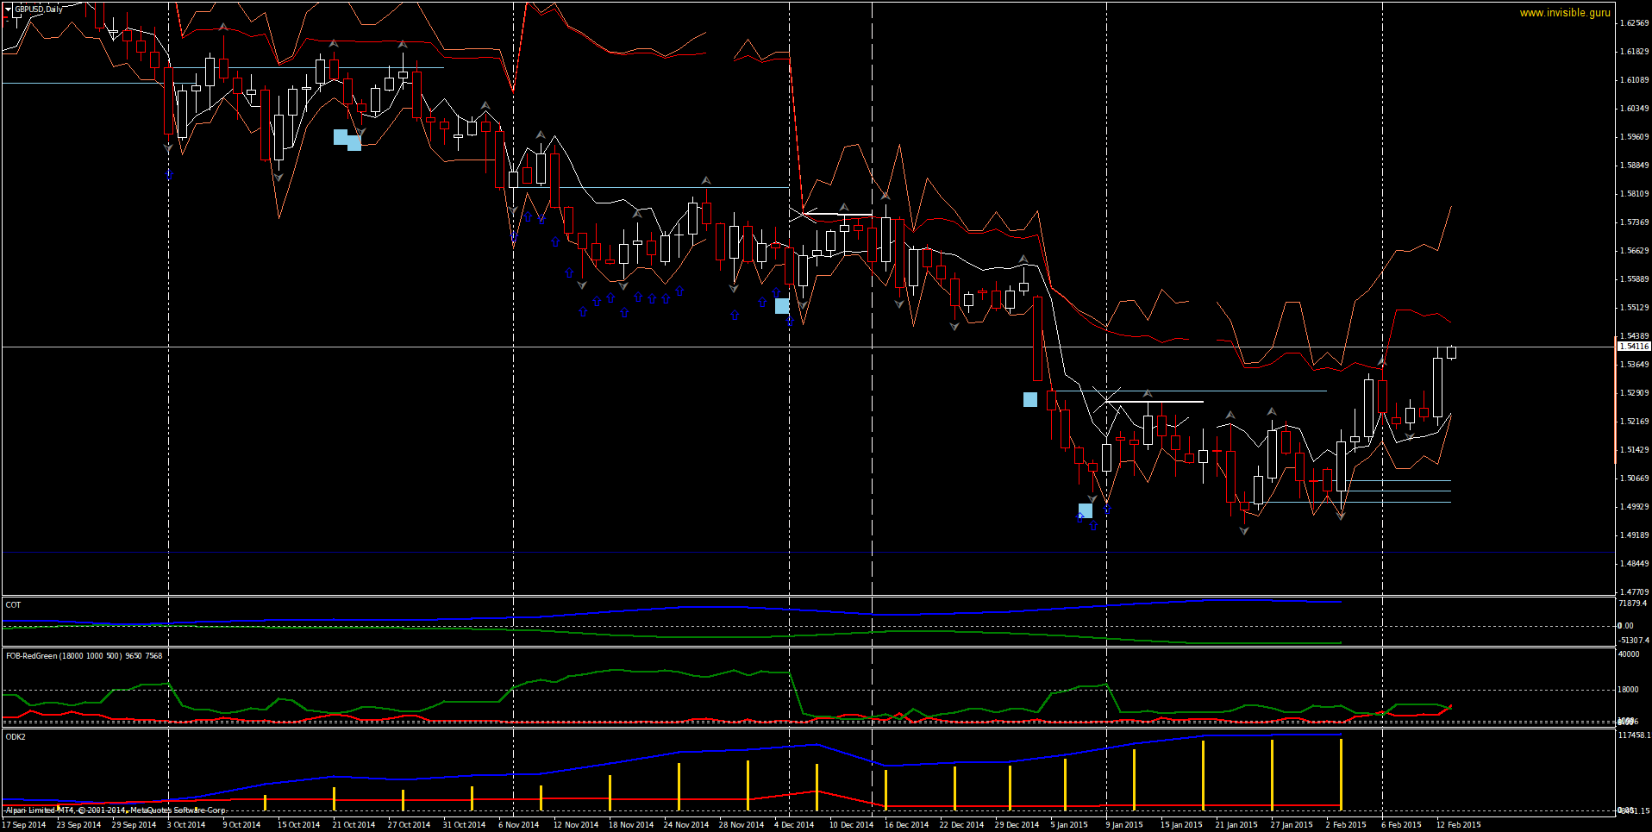Click the 16 Dec 2014 date label
This screenshot has width=1652, height=832.
coord(906,825)
